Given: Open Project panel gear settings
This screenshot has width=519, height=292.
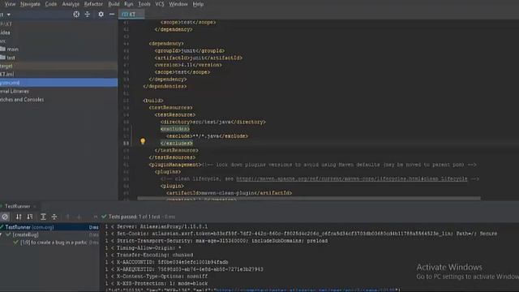Looking at the screenshot, I should pyautogui.click(x=101, y=15).
